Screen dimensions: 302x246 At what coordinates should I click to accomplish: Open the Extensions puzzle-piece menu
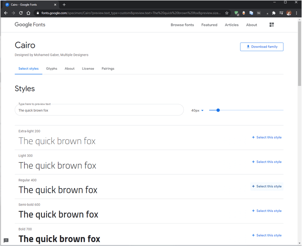click(x=274, y=13)
